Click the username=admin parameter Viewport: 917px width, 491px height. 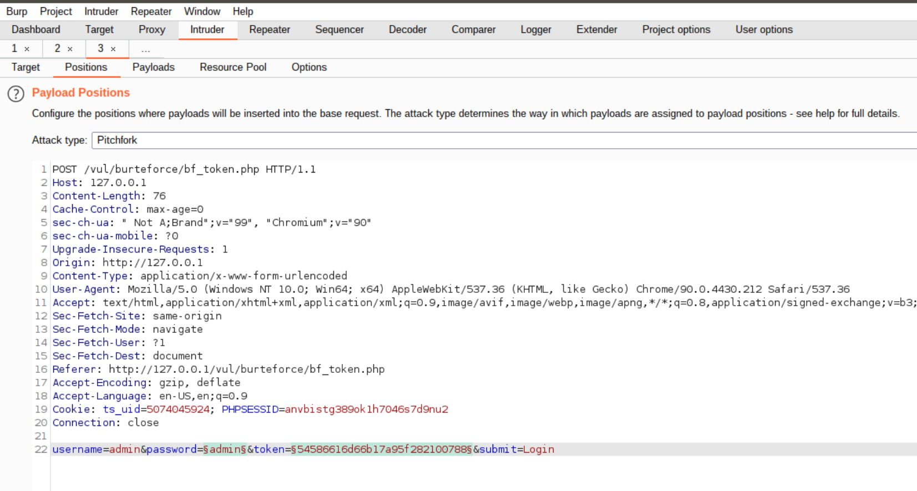pyautogui.click(x=97, y=449)
